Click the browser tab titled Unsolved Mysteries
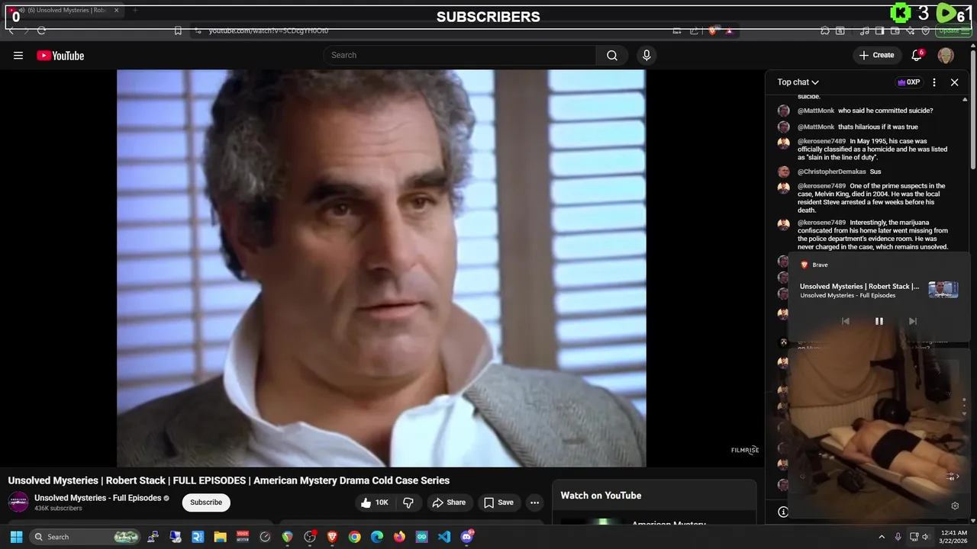 point(65,10)
